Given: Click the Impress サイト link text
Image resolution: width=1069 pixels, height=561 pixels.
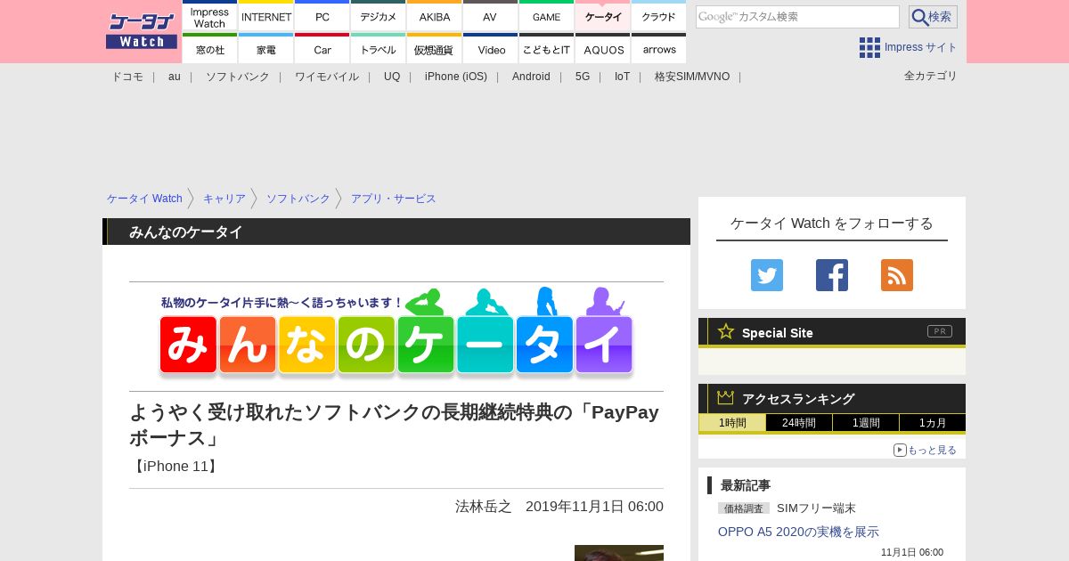Looking at the screenshot, I should coord(921,47).
